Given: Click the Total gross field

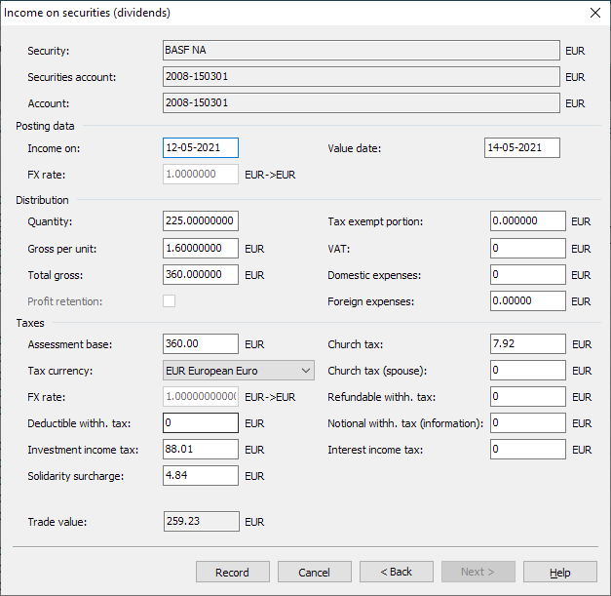Looking at the screenshot, I should click(201, 275).
